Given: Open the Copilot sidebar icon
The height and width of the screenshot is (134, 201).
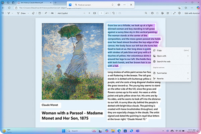Looking at the screenshot, I should [x=198, y=8].
